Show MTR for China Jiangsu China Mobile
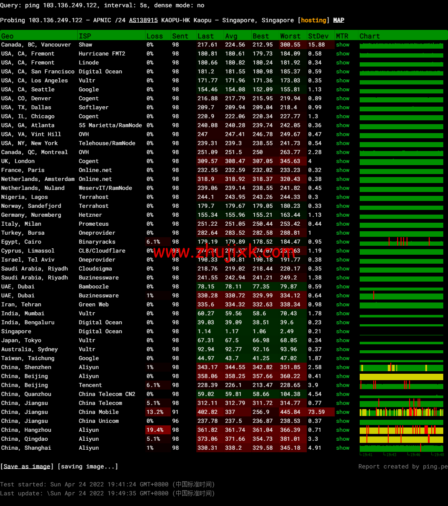 pos(343,412)
